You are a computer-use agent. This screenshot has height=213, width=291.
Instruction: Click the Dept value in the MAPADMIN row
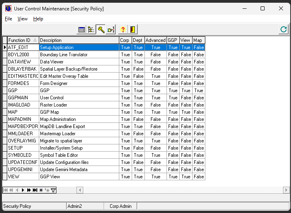138,119
